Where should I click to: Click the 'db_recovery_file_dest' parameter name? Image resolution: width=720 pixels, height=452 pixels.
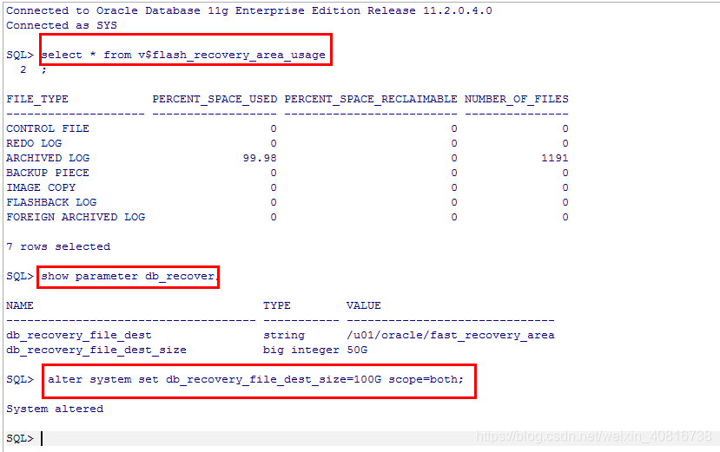pyautogui.click(x=79, y=335)
